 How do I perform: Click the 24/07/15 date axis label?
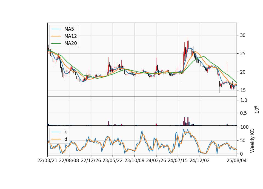pos(178,161)
